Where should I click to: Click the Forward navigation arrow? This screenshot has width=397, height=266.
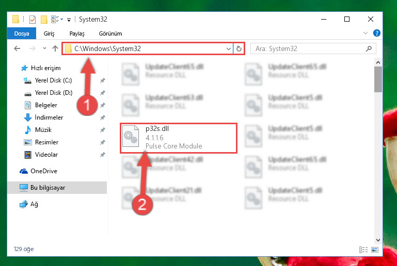click(x=32, y=48)
